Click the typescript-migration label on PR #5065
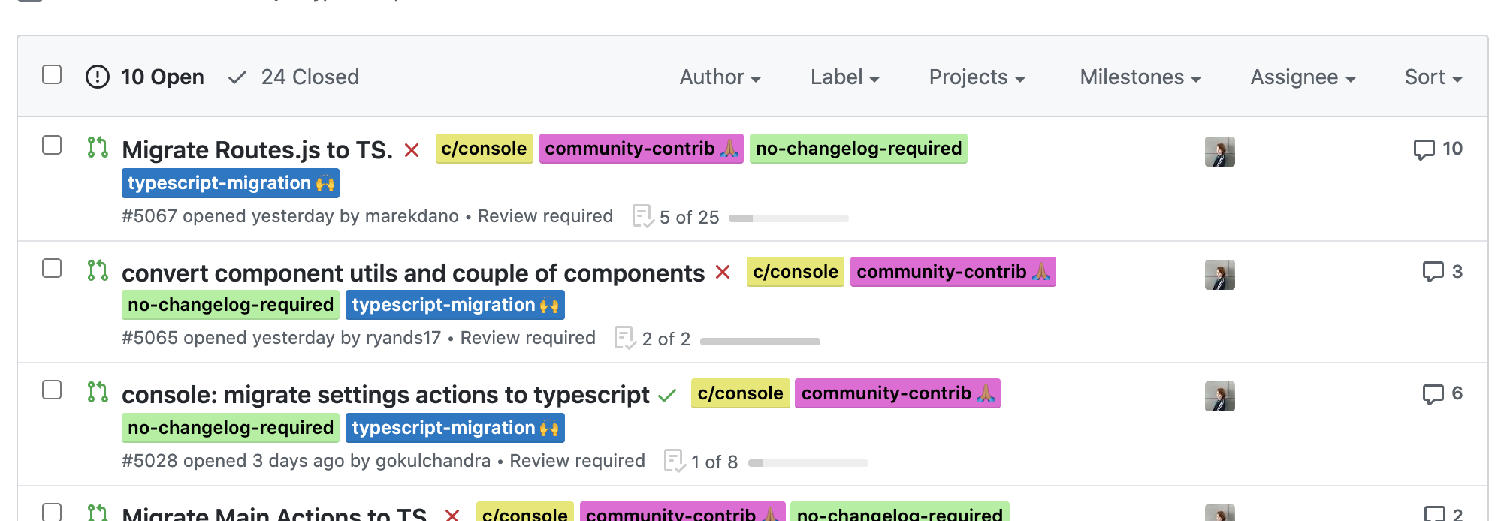Screen dimensions: 1498x521 pos(455,305)
